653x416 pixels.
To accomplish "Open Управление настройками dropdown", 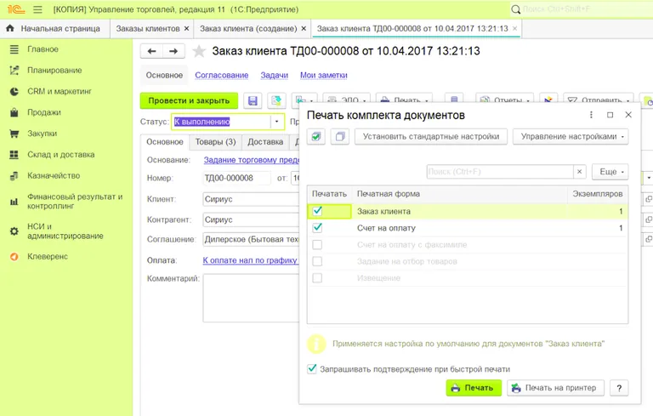I will coord(571,137).
